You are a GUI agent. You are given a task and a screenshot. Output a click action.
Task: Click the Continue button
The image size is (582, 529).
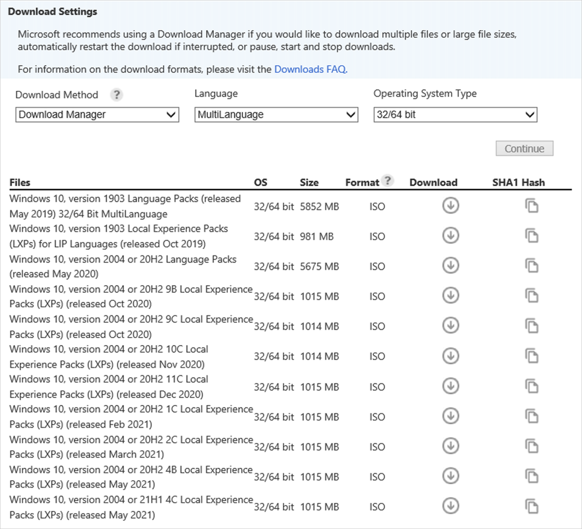(524, 148)
